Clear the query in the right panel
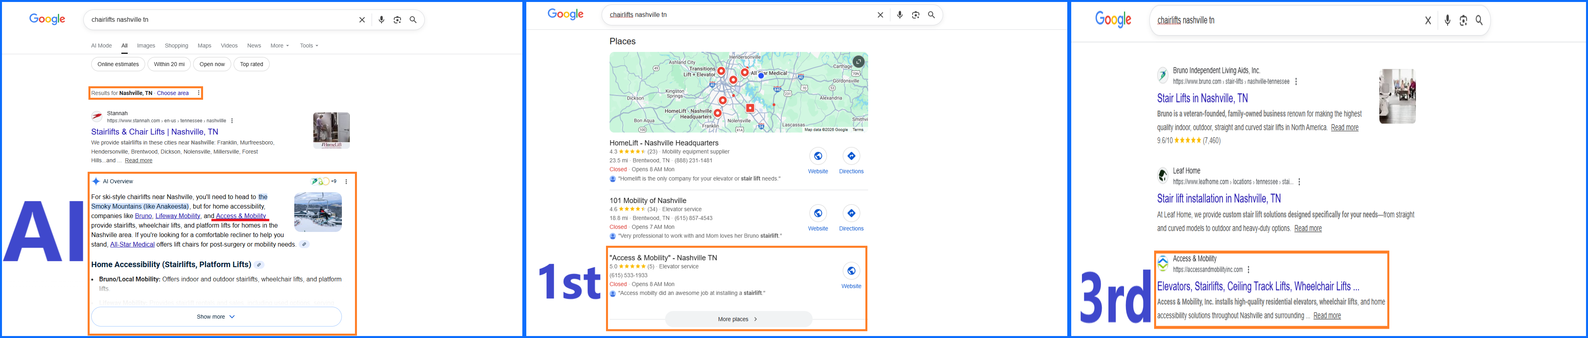The width and height of the screenshot is (1588, 338). 1428,20
